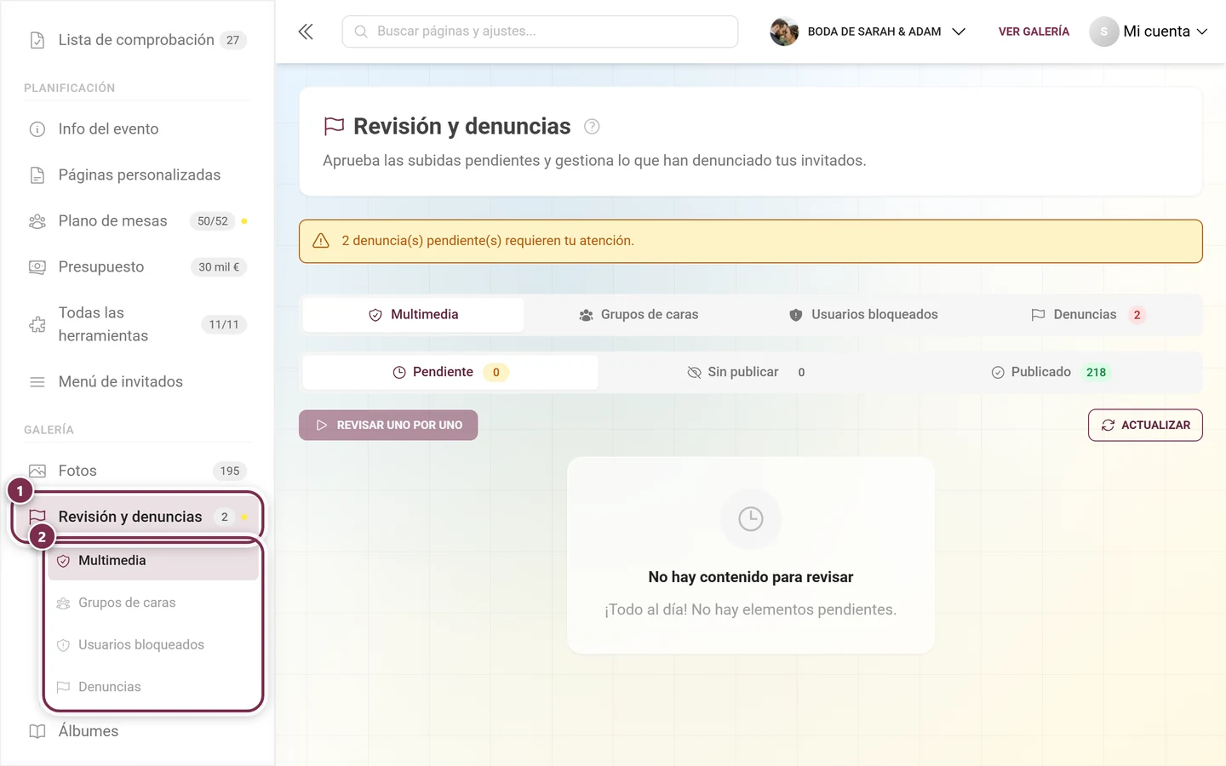Click the flag icon in the page heading
Viewport: 1226px width, 766px height.
tap(334, 127)
